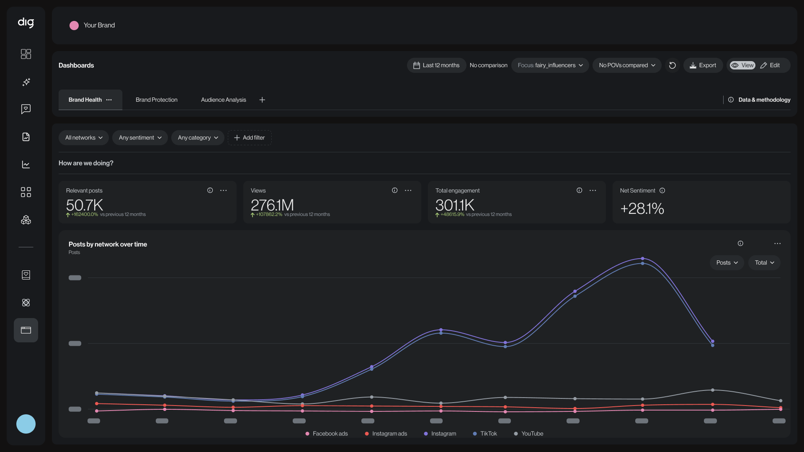The height and width of the screenshot is (452, 804).
Task: Click Add filter button
Action: click(250, 138)
